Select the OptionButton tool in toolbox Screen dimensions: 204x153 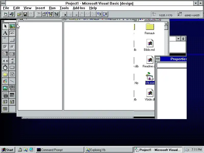click(12, 47)
